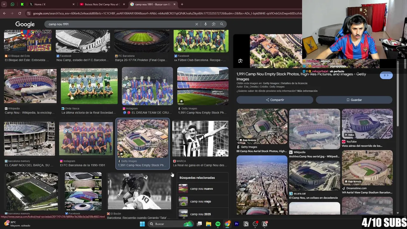Click the Ir visit button
Image resolution: width=407 pixels, height=229 pixels.
[x=386, y=75]
